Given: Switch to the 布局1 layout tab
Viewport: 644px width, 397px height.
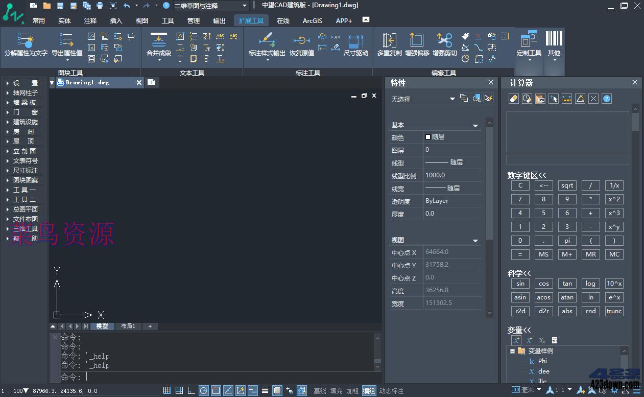Looking at the screenshot, I should click(128, 326).
